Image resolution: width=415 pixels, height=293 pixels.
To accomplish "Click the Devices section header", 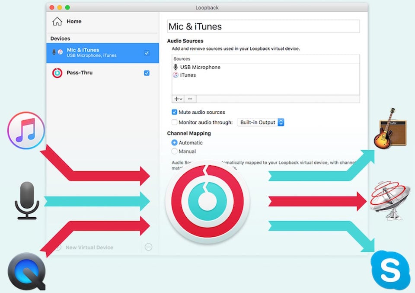I will (61, 39).
